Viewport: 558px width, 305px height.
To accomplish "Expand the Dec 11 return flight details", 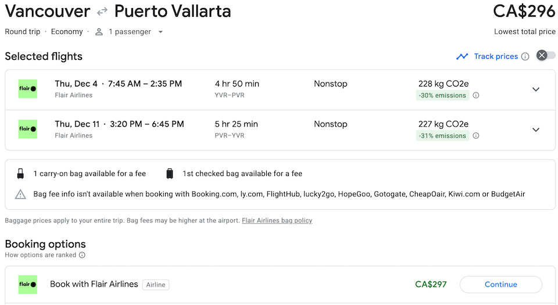I will pyautogui.click(x=536, y=130).
